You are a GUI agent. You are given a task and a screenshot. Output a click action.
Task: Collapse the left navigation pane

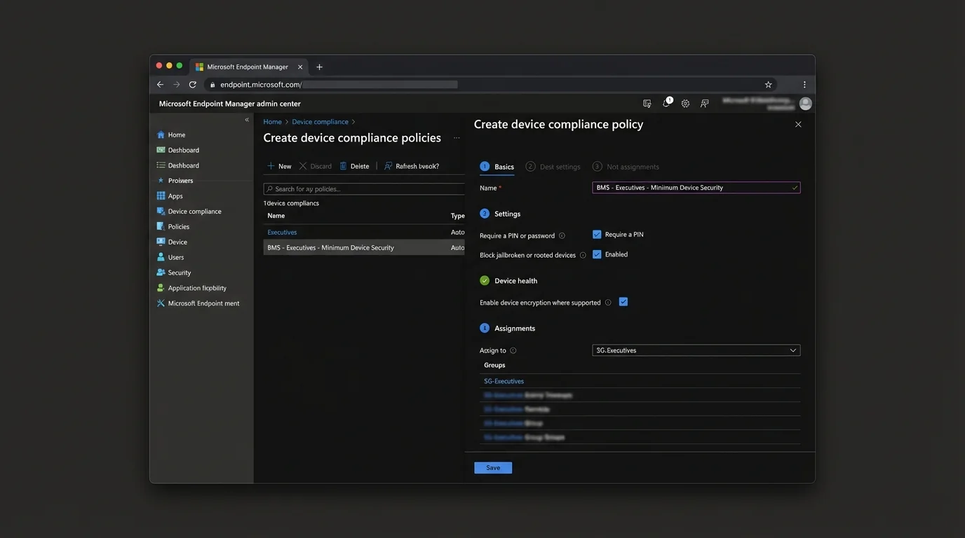click(x=247, y=119)
